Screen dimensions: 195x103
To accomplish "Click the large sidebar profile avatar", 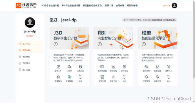I will click(x=30, y=22).
